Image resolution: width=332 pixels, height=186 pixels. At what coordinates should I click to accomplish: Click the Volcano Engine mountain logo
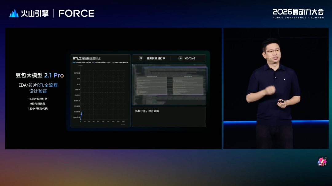14,13
